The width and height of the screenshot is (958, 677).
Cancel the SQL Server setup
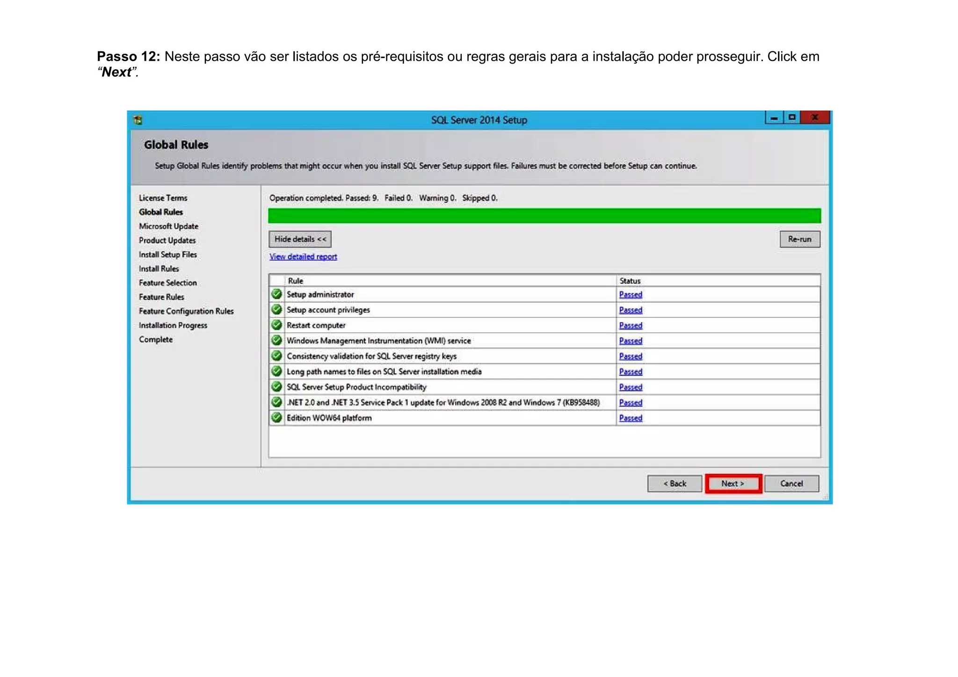[791, 483]
